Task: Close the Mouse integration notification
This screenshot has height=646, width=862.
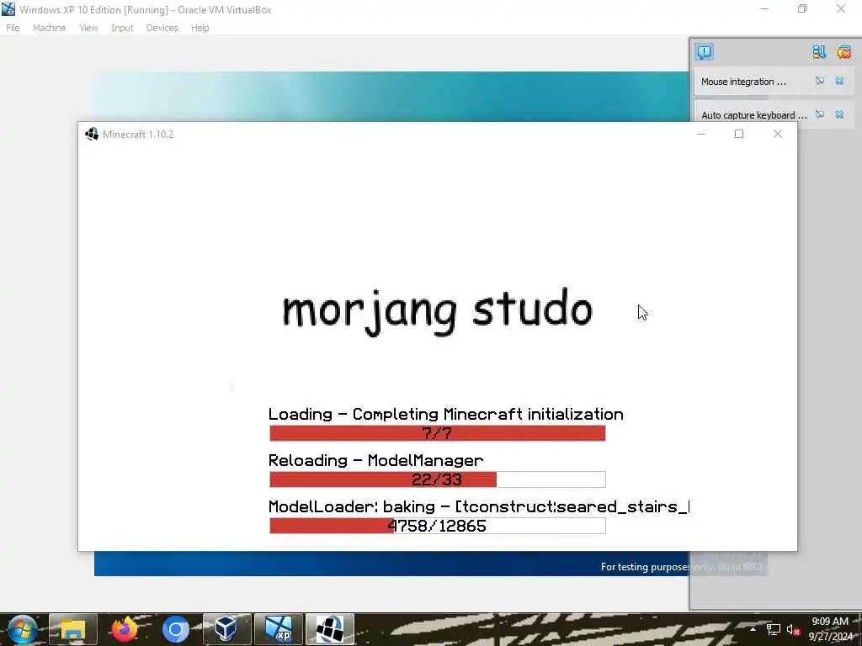Action: pos(839,81)
